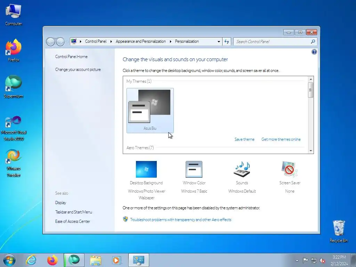356x267 pixels.
Task: Click the Control Panel taskbar button
Action: pos(139,260)
